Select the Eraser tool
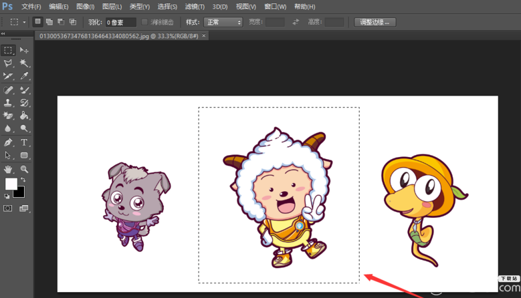This screenshot has height=298, width=521. pos(8,116)
